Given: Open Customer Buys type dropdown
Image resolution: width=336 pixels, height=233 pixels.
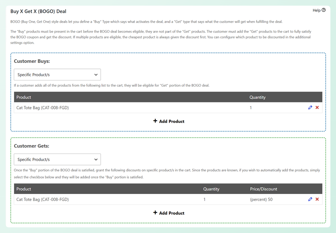Looking at the screenshot, I should (x=57, y=74).
